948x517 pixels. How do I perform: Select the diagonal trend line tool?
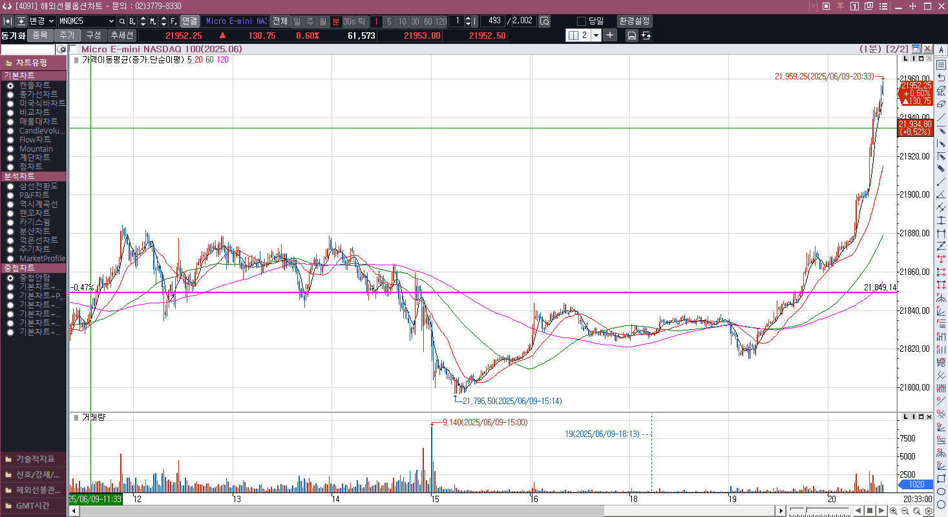tap(941, 116)
